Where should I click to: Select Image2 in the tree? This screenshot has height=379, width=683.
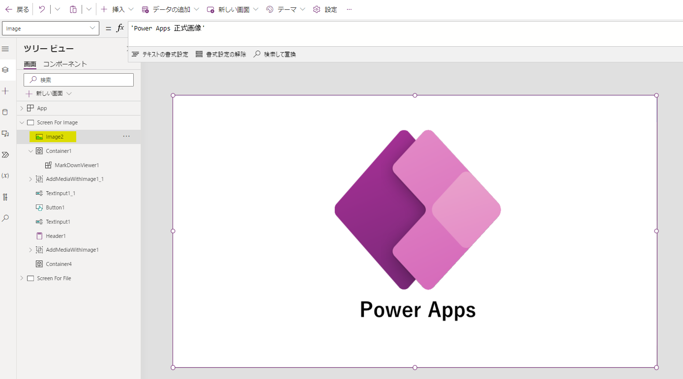coord(55,137)
